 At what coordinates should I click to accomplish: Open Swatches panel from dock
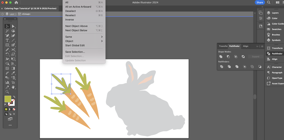point(274,29)
